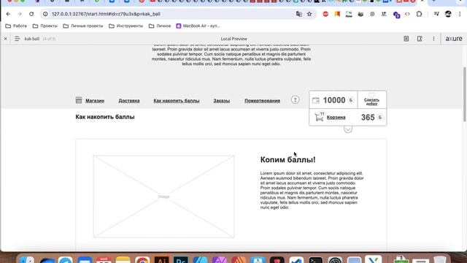This screenshot has height=263, width=467.
Task: Open the Личное bookmarks folder
Action: click(160, 26)
